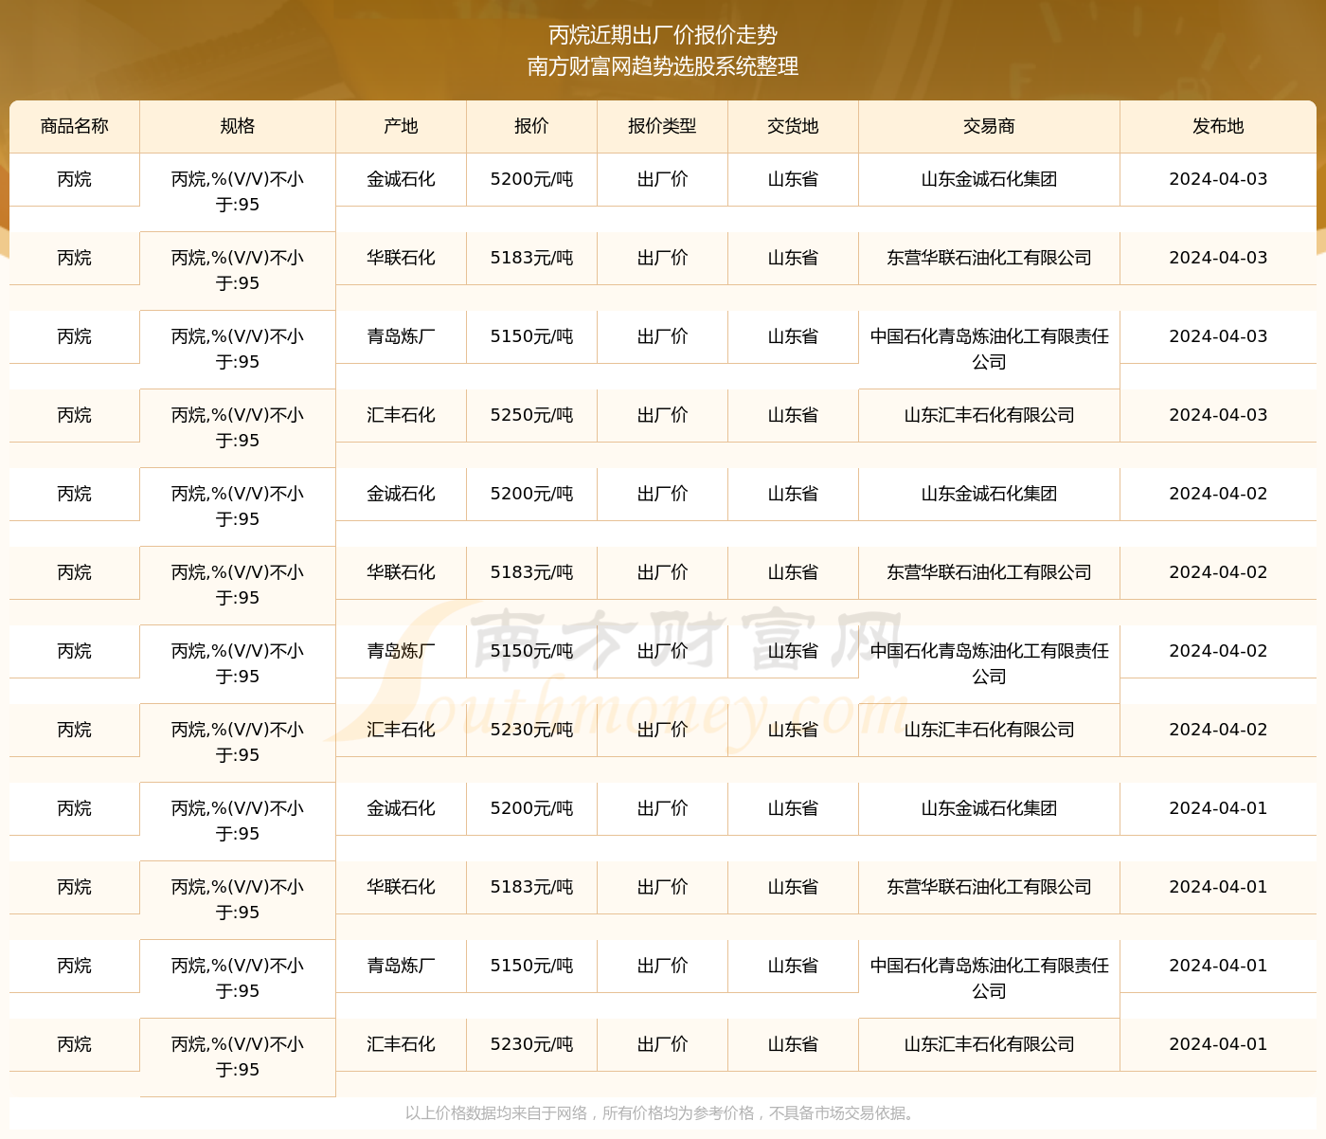Screen dimensions: 1326x1139
Task: Click 5150元/吨 in 青岛炼厂 2024-04-02 row
Action: tap(531, 651)
